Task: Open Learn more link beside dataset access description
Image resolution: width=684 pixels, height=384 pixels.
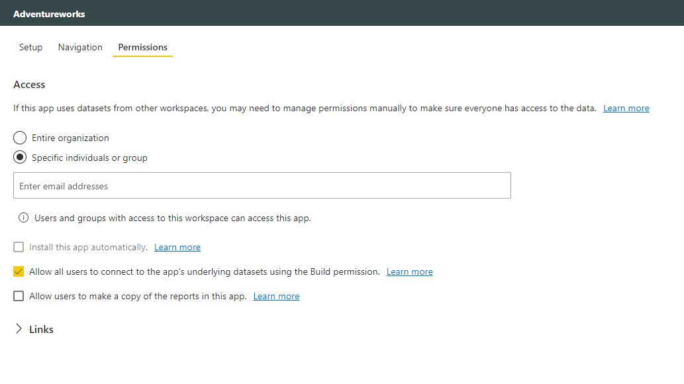Action: coord(626,108)
